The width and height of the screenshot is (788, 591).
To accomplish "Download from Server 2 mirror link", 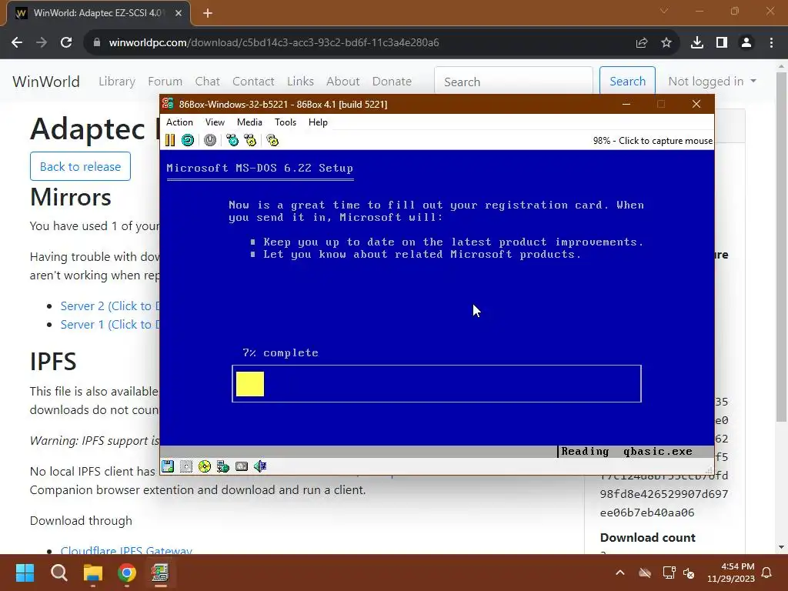I will (x=110, y=306).
